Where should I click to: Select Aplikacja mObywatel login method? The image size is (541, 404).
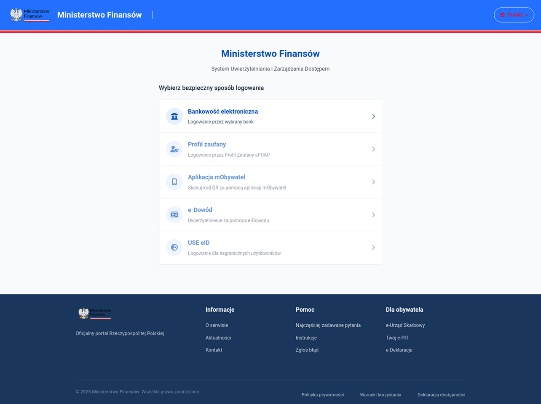pyautogui.click(x=217, y=177)
